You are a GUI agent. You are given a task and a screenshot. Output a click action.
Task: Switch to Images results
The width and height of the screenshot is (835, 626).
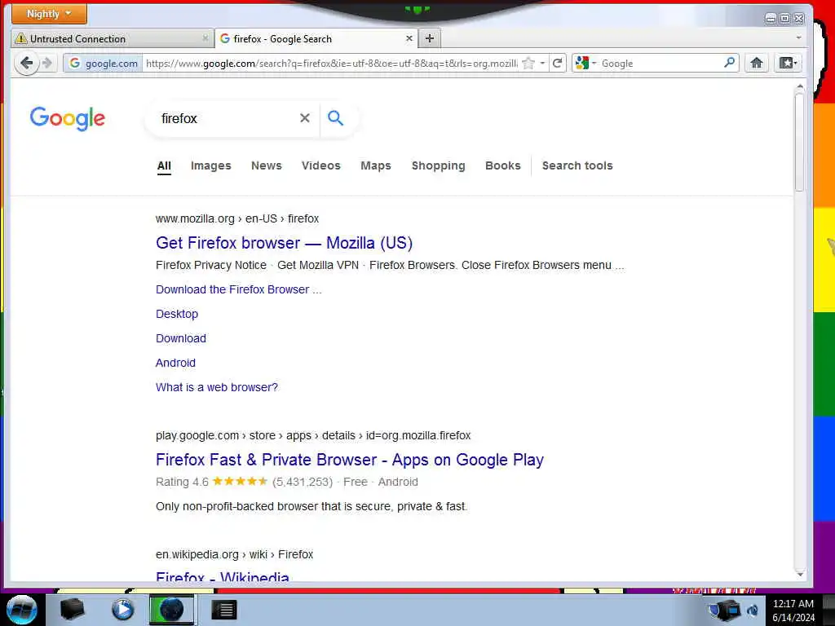[x=211, y=165]
